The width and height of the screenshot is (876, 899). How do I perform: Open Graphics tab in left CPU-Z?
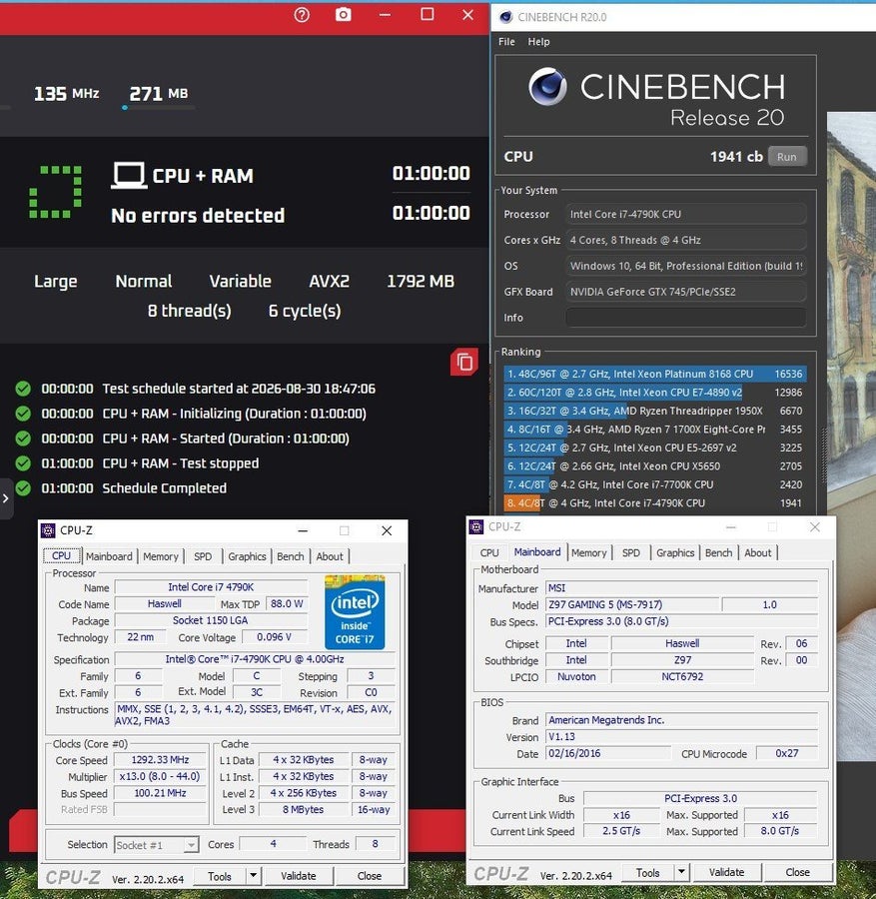pyautogui.click(x=247, y=556)
